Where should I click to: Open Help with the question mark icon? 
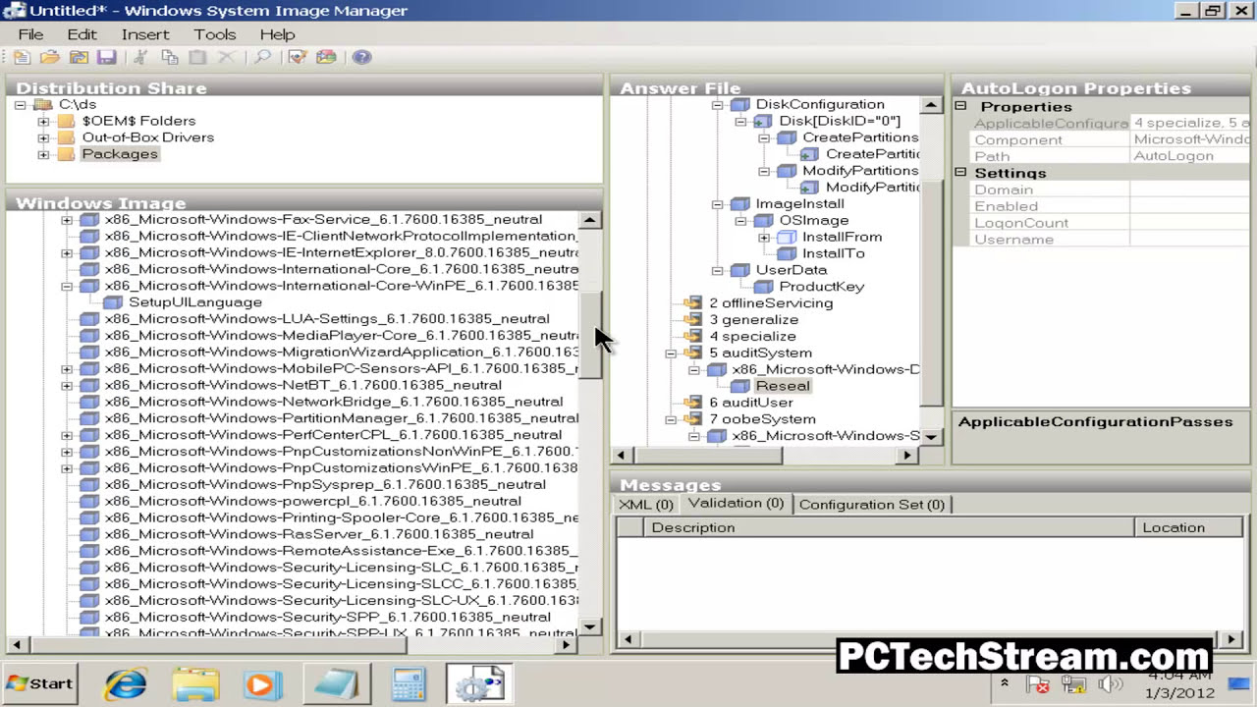(x=360, y=57)
